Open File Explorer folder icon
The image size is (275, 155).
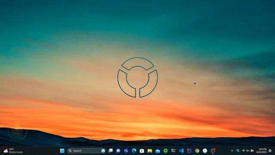click(x=150, y=151)
